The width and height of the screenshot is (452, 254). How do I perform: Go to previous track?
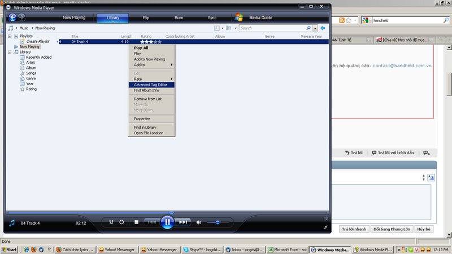pyautogui.click(x=151, y=222)
